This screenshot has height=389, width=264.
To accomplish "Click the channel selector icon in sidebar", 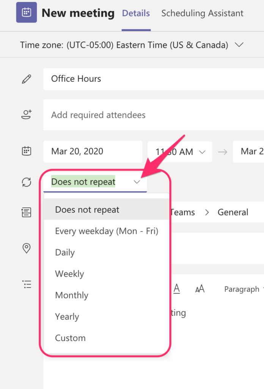I will coord(26,212).
